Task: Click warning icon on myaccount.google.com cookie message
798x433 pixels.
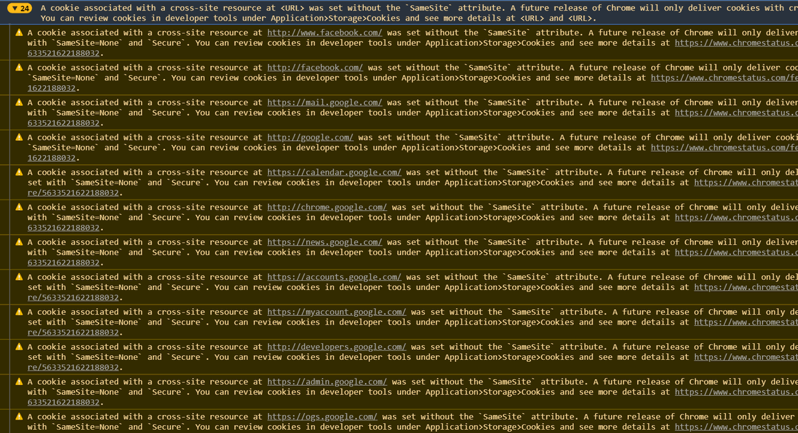Action: point(19,312)
